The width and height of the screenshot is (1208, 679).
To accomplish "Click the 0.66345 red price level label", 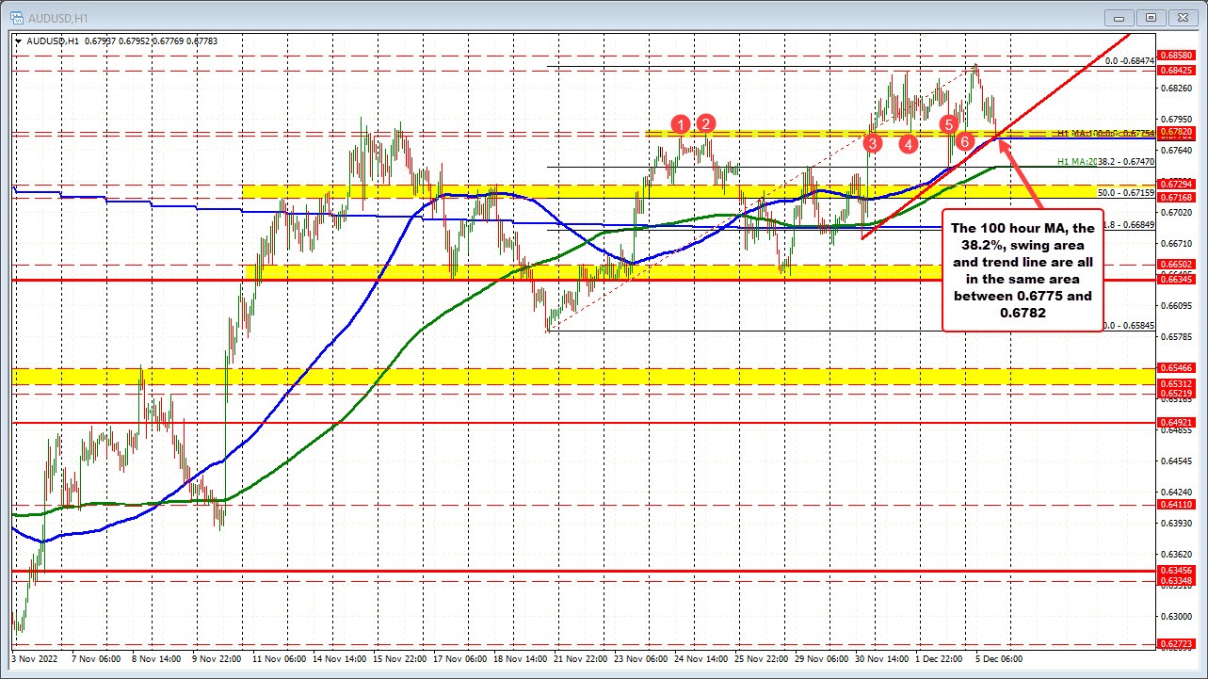I will point(1176,280).
